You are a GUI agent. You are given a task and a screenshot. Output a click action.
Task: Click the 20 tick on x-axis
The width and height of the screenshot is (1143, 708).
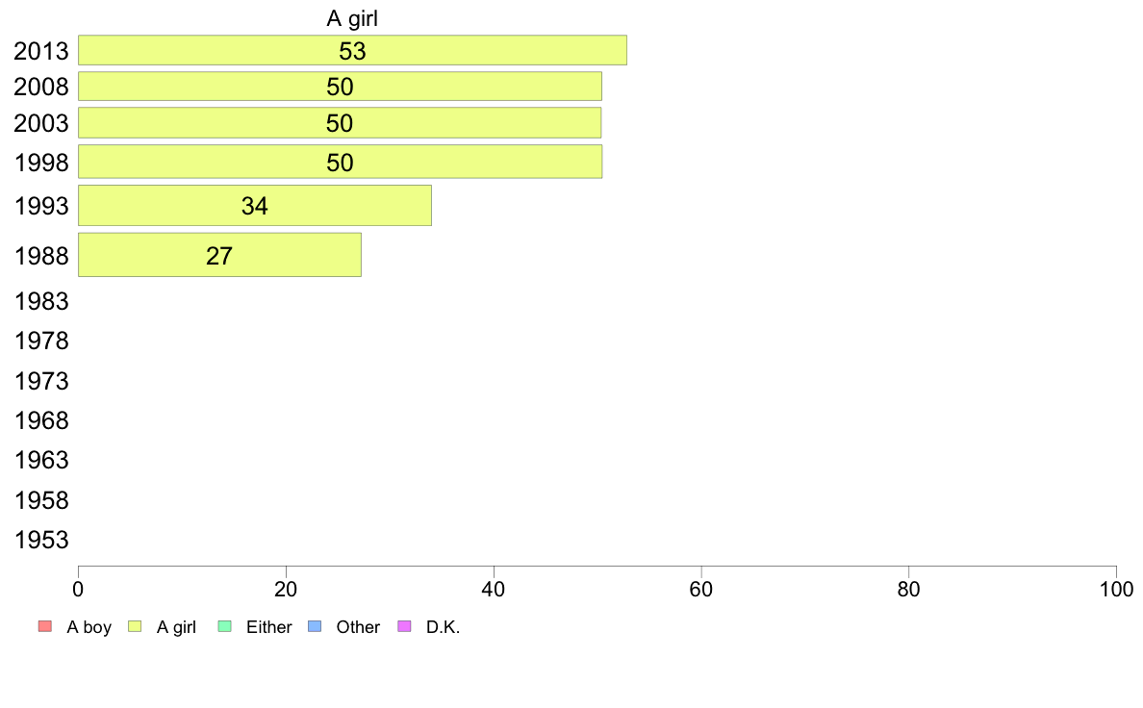coord(286,589)
